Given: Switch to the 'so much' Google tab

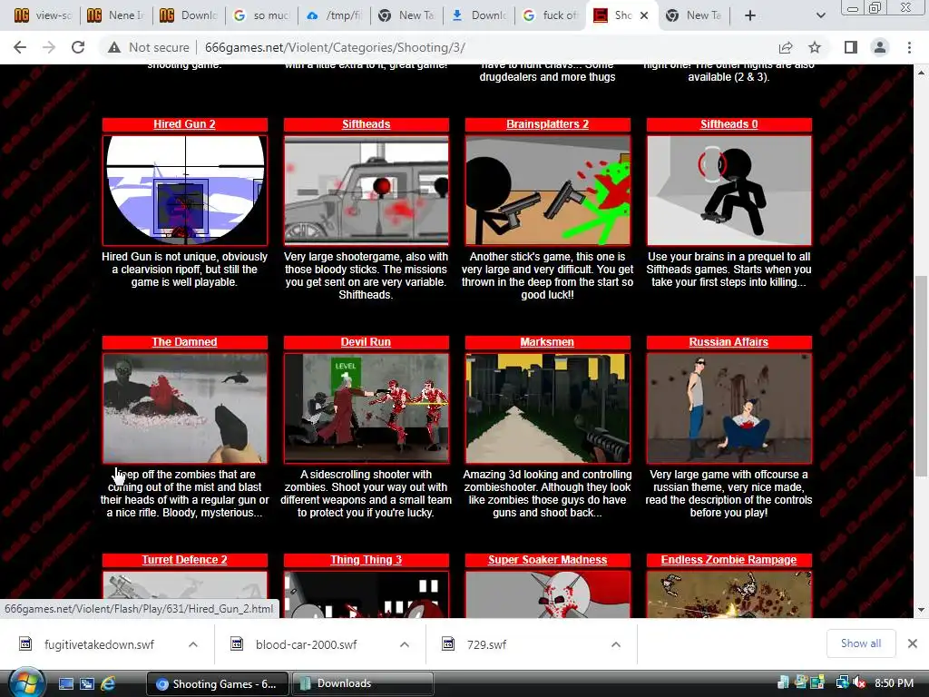Looking at the screenshot, I should [x=261, y=15].
